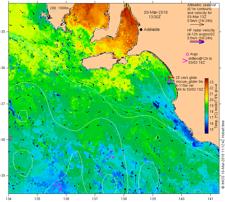Screen dimensions: 225x202
Task: Click the 15 value on temperature scale
Action: point(211,130)
